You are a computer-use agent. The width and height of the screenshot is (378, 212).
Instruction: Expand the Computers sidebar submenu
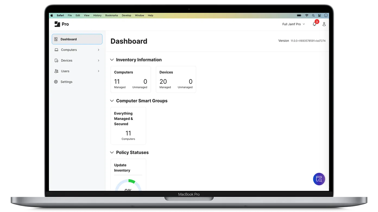pyautogui.click(x=98, y=50)
